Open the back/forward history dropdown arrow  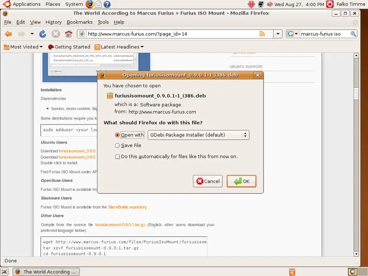click(32, 34)
